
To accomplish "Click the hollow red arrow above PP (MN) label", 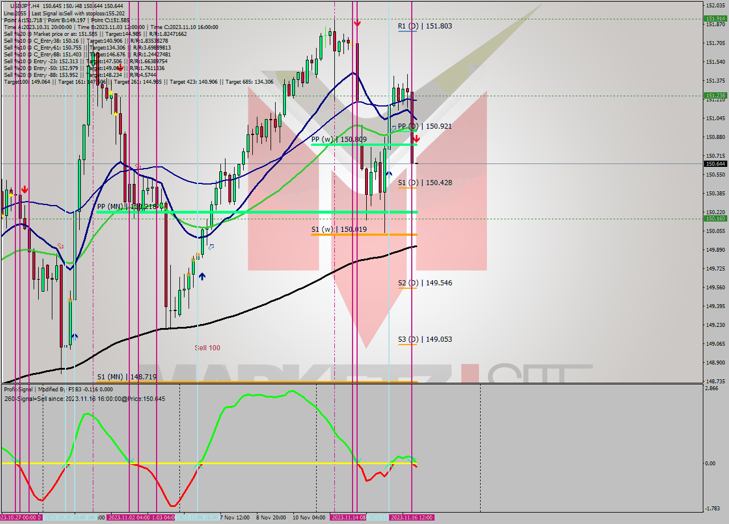I will [137, 167].
